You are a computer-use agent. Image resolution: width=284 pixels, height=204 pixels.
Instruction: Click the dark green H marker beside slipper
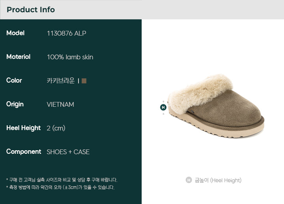coord(163,107)
